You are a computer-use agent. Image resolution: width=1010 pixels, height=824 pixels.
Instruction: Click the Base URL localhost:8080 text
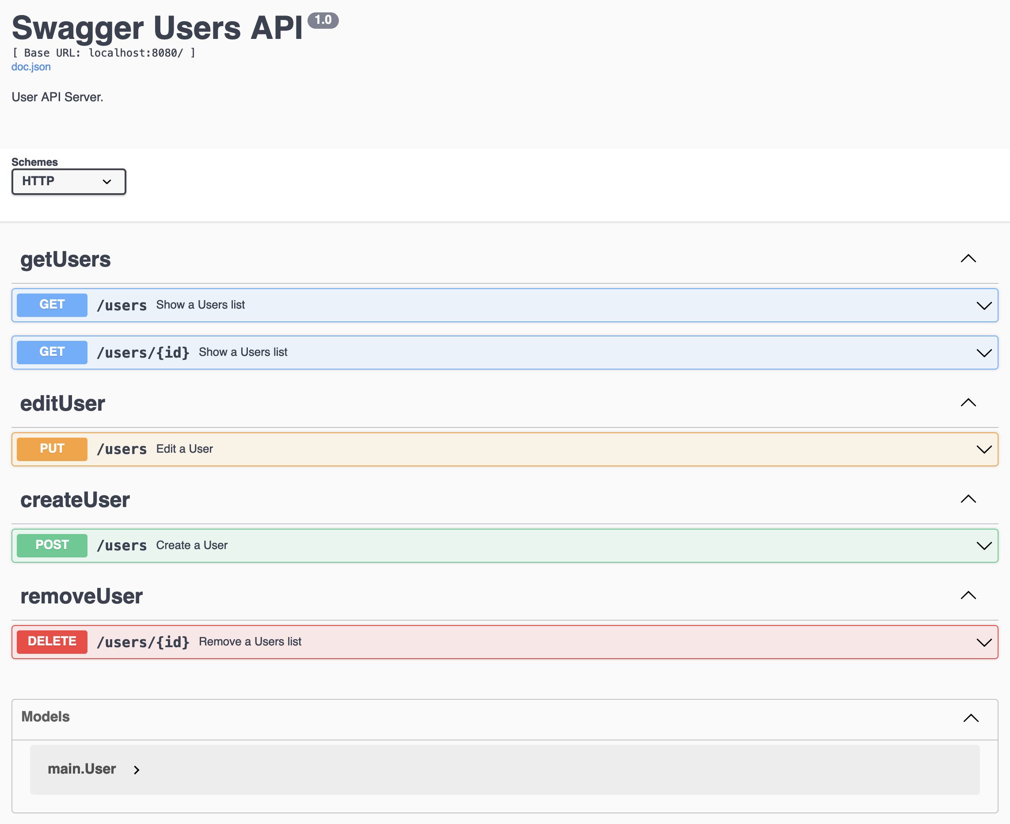(103, 53)
